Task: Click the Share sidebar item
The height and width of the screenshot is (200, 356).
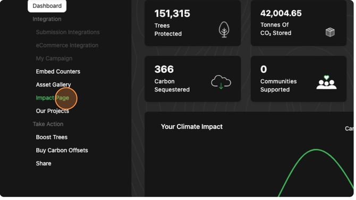Action: tap(44, 164)
